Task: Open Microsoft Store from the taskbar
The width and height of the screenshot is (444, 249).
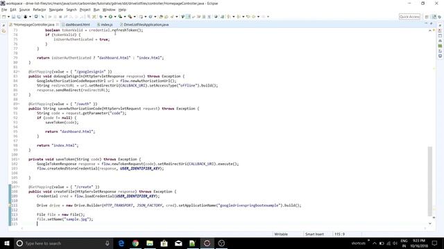Action: click(x=164, y=243)
